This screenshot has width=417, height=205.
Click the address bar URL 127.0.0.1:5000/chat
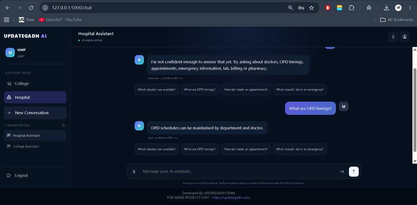coord(72,8)
